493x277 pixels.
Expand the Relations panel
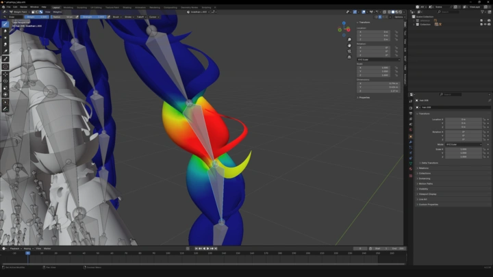(x=423, y=168)
